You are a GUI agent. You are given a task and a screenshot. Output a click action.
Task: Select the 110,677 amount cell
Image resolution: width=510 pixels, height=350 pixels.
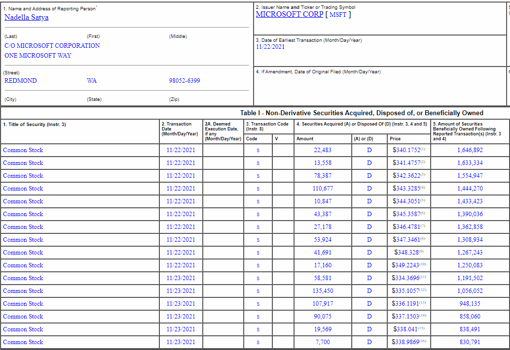click(x=323, y=189)
